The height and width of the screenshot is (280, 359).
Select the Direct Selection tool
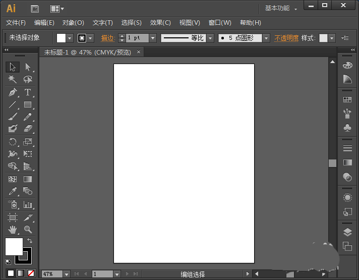[28, 67]
